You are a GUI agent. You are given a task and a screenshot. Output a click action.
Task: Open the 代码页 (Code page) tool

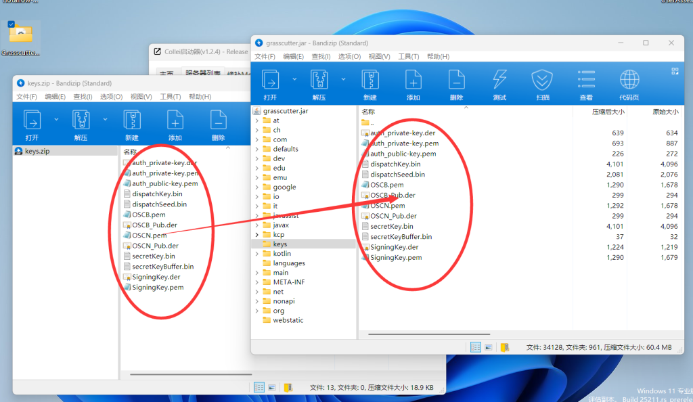[629, 85]
